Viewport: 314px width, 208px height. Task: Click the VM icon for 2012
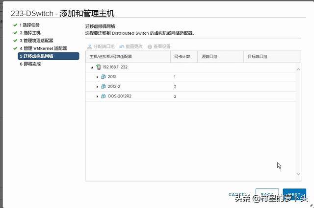click(x=104, y=77)
